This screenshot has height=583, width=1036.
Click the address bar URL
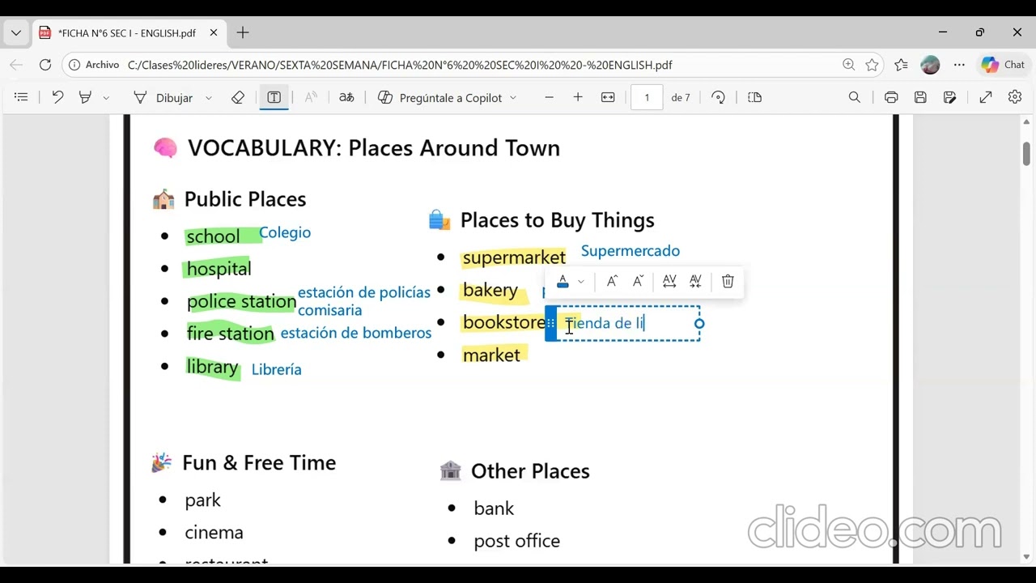(x=400, y=65)
